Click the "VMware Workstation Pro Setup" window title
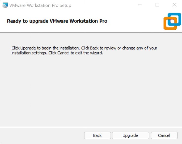 coord(40,5)
